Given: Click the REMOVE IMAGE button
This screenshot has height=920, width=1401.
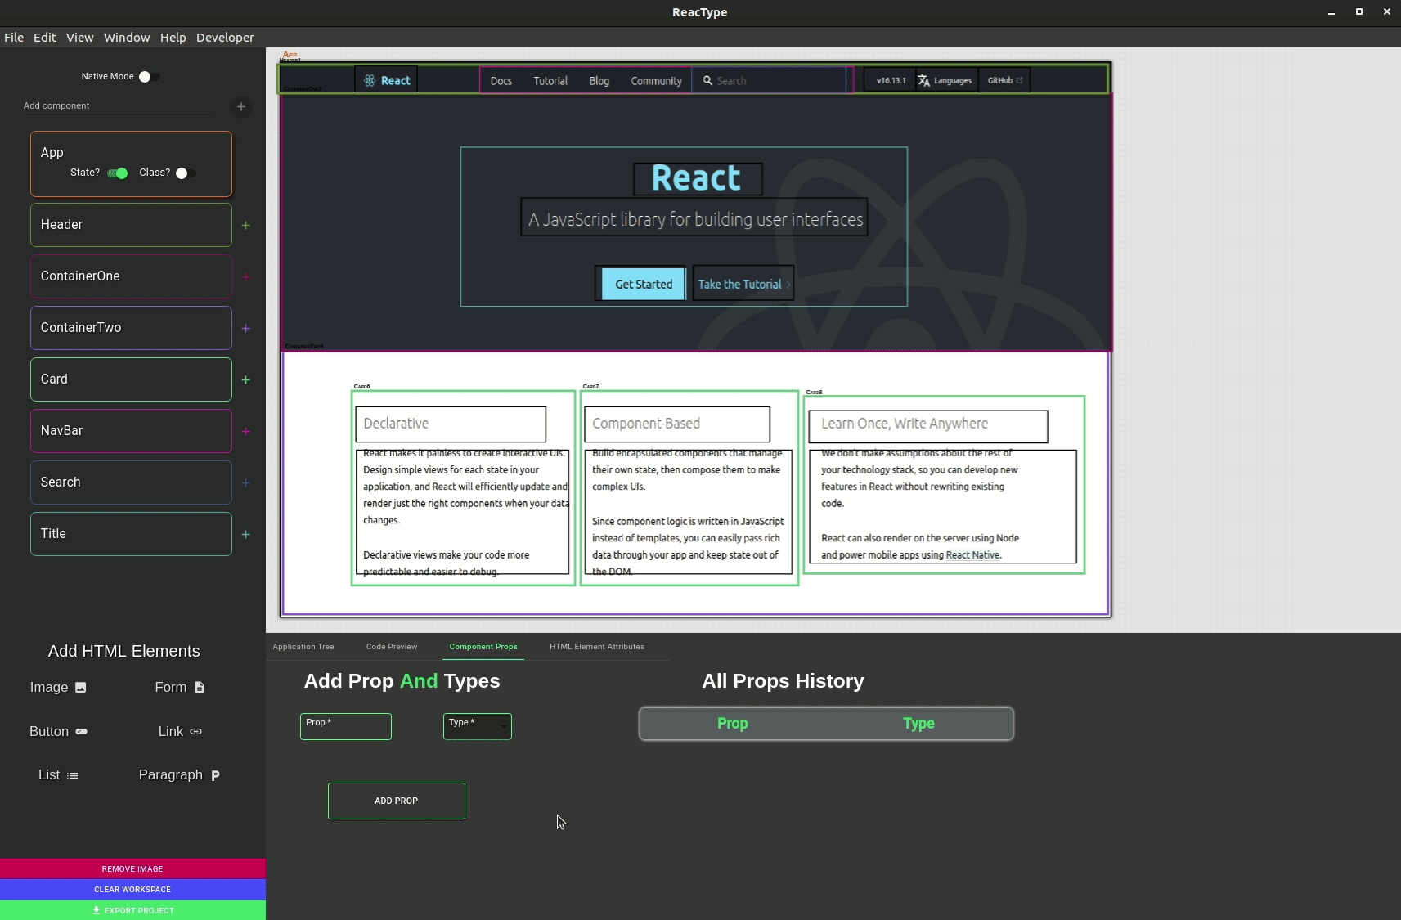Looking at the screenshot, I should click(x=132, y=869).
